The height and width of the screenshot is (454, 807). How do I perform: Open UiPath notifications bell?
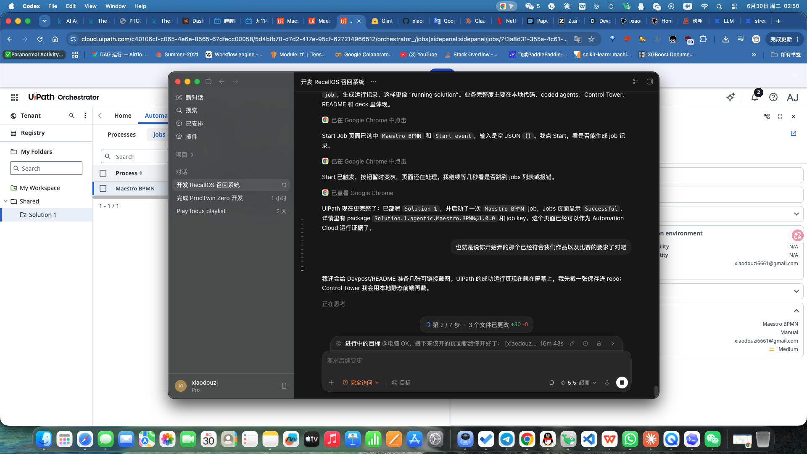[x=755, y=97]
